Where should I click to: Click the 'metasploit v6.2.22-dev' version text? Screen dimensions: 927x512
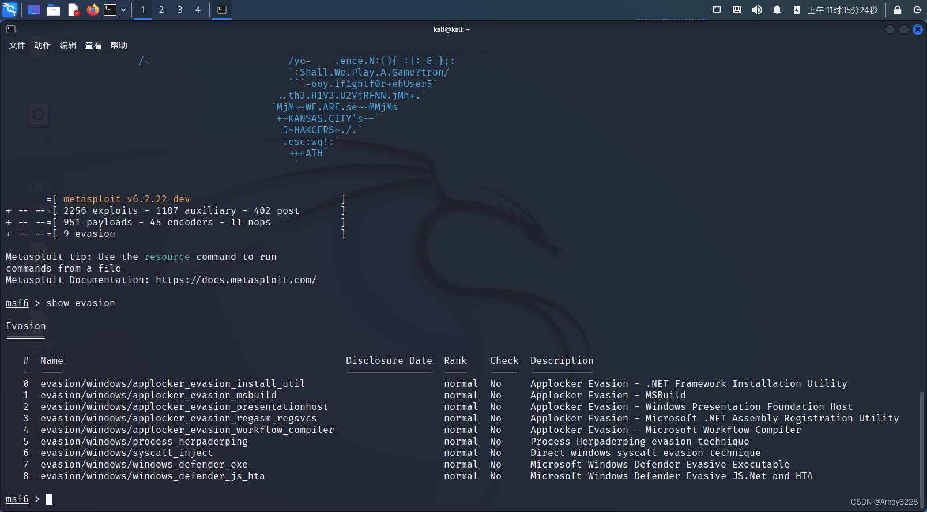(x=127, y=199)
